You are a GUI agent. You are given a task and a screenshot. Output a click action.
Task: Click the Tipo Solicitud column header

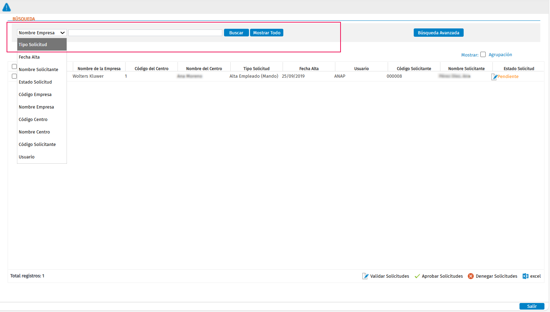(256, 69)
